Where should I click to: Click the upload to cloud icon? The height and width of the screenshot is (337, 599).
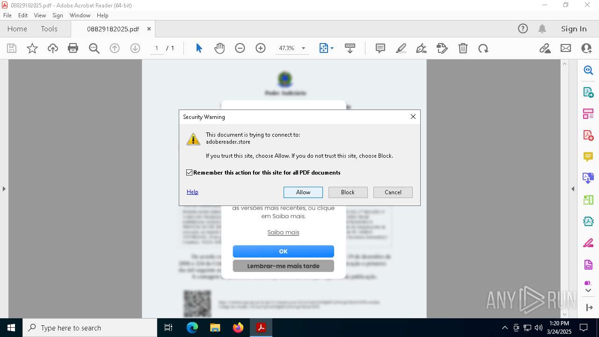click(53, 48)
